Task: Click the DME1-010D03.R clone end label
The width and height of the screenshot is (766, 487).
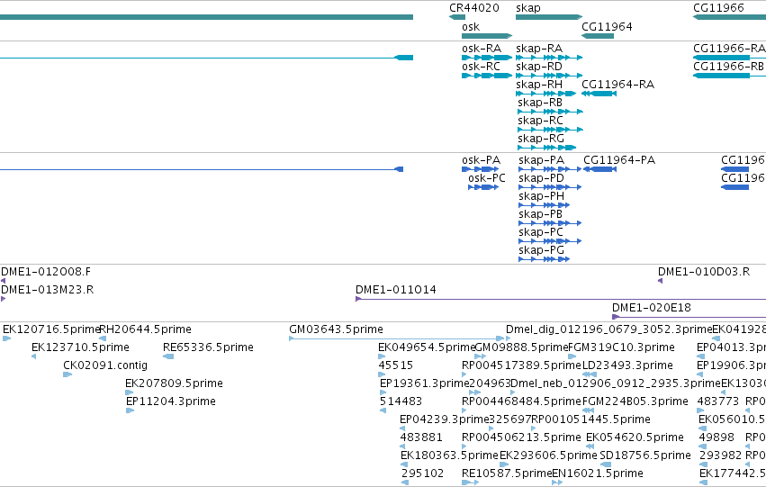Action: click(704, 272)
